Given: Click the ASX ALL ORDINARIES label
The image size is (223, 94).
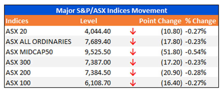Looking at the screenshot, I should (39, 42).
